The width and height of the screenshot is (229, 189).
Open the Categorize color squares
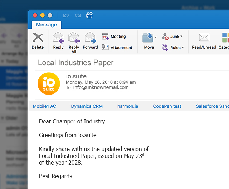point(225,38)
